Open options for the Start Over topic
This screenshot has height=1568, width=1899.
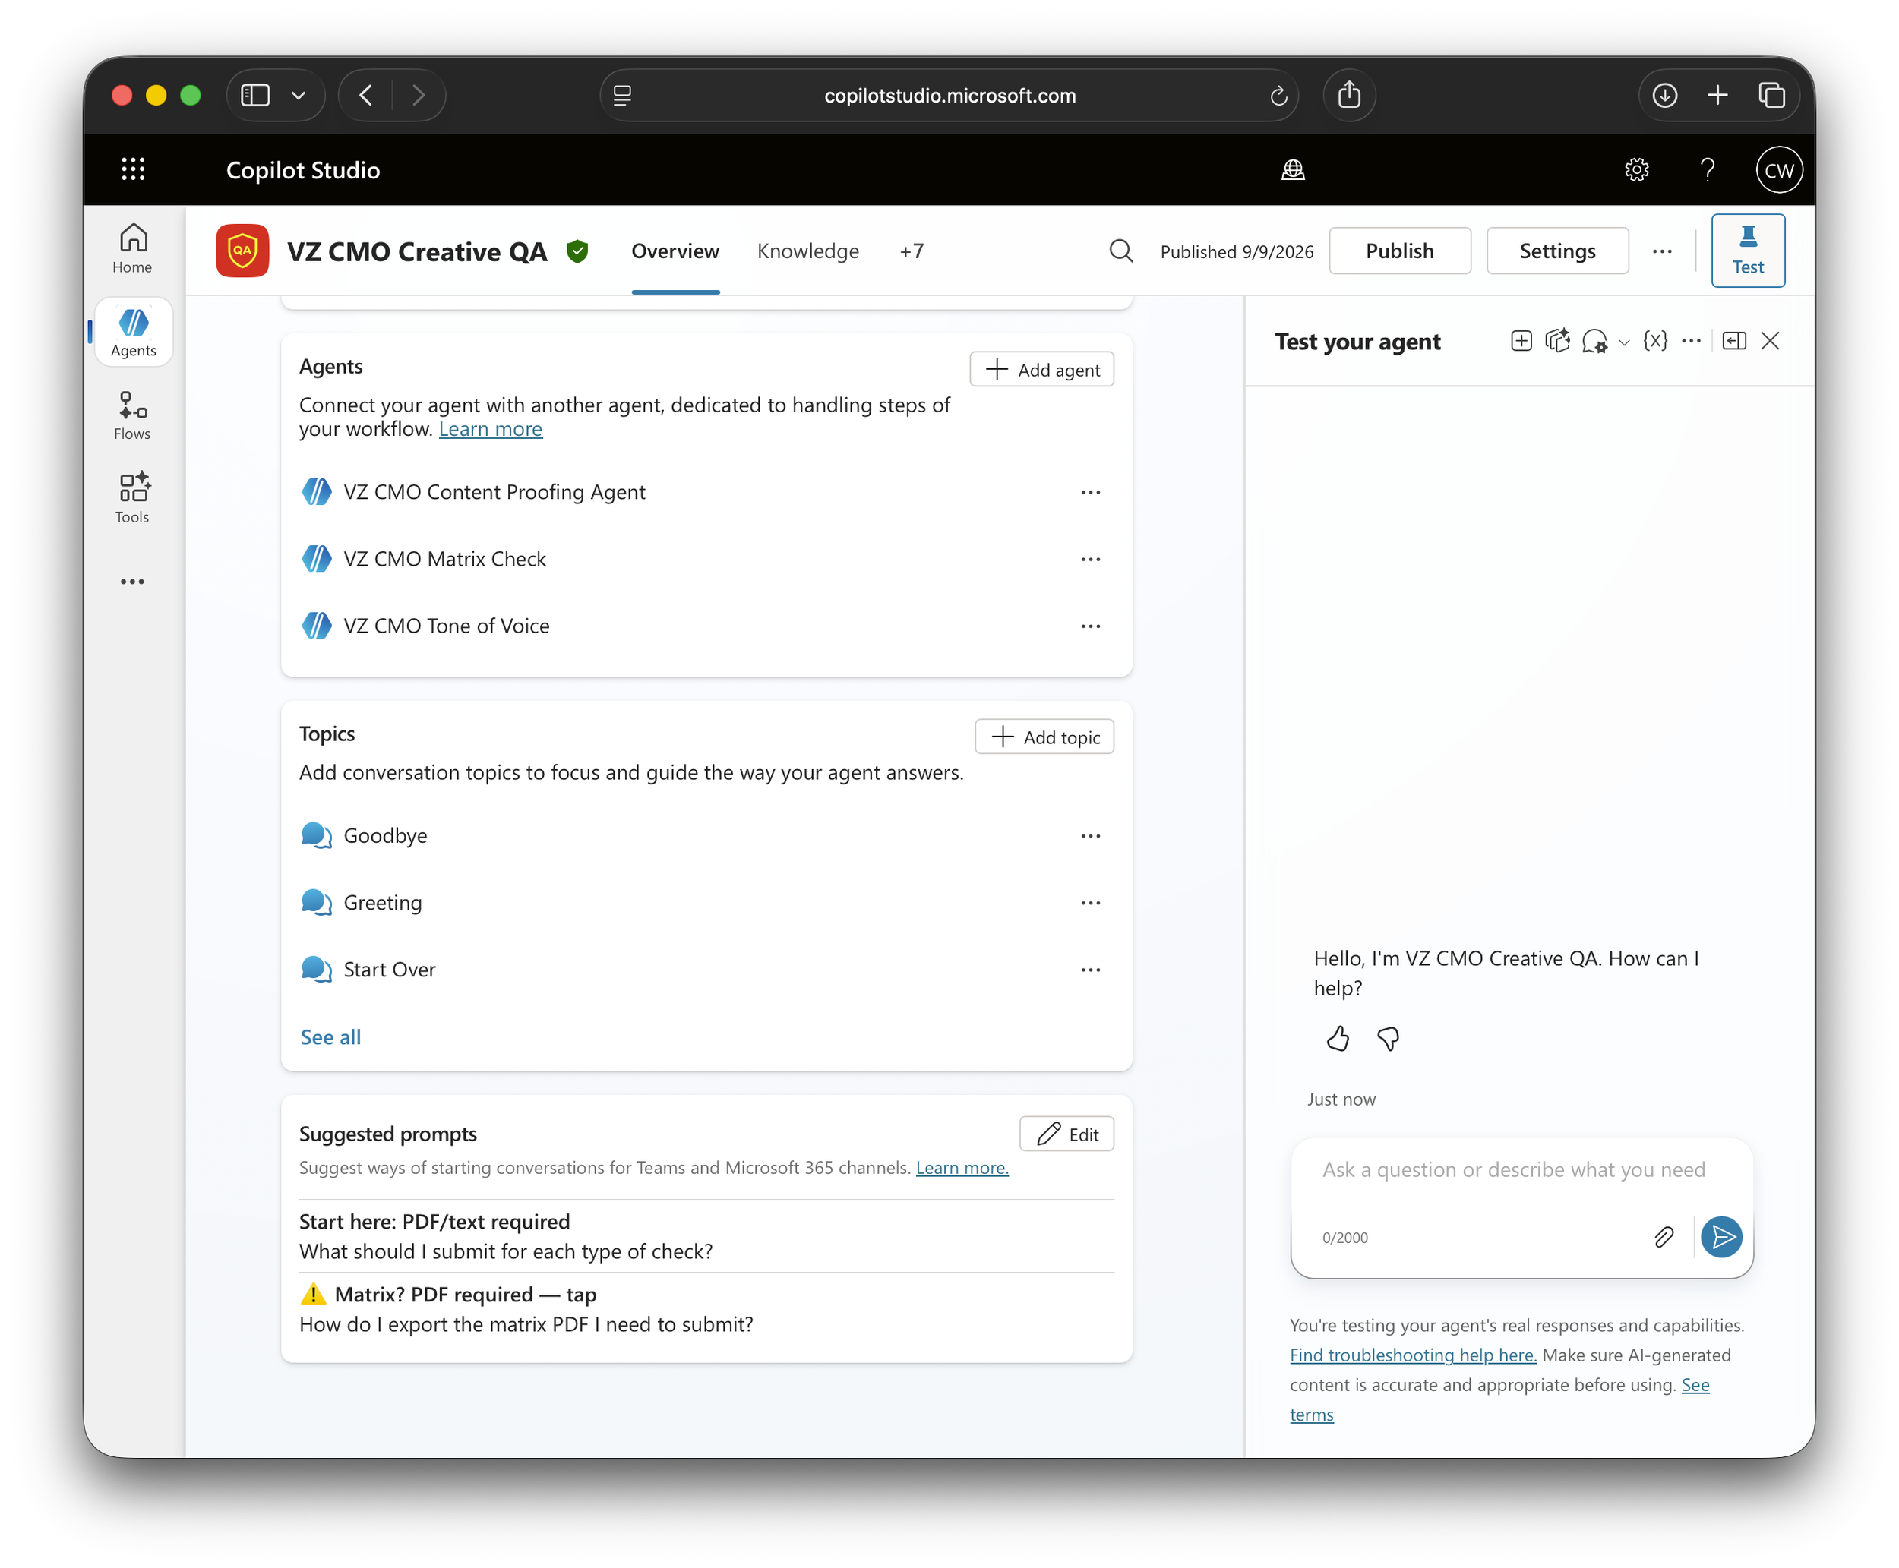[1091, 969]
